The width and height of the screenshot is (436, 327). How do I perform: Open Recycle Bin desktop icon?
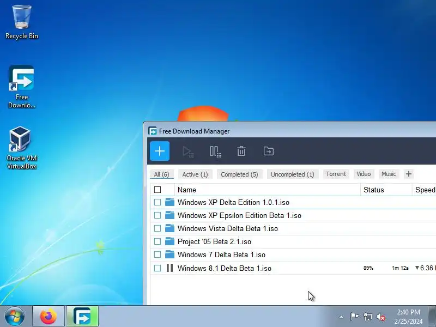pyautogui.click(x=22, y=22)
